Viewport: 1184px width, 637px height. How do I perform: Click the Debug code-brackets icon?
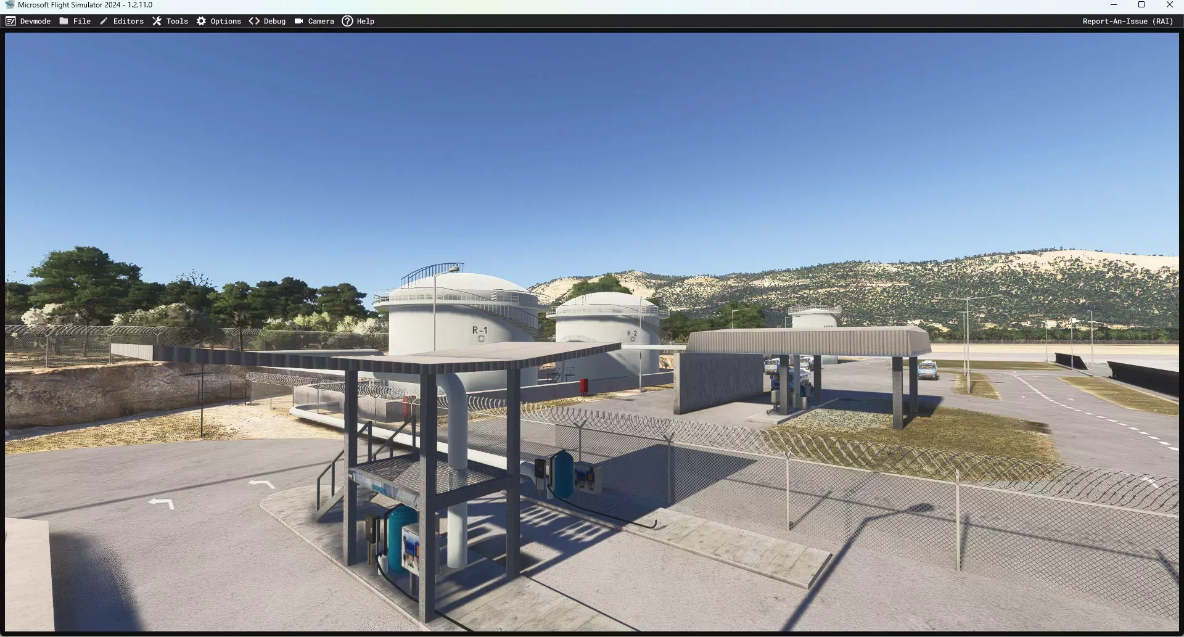254,21
